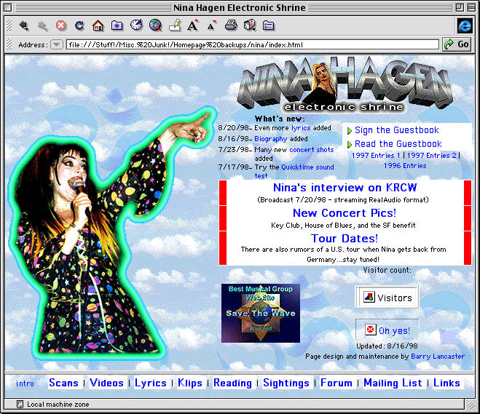This screenshot has width=480, height=414.
Task: Click the Refresh page icon
Action: click(x=79, y=26)
